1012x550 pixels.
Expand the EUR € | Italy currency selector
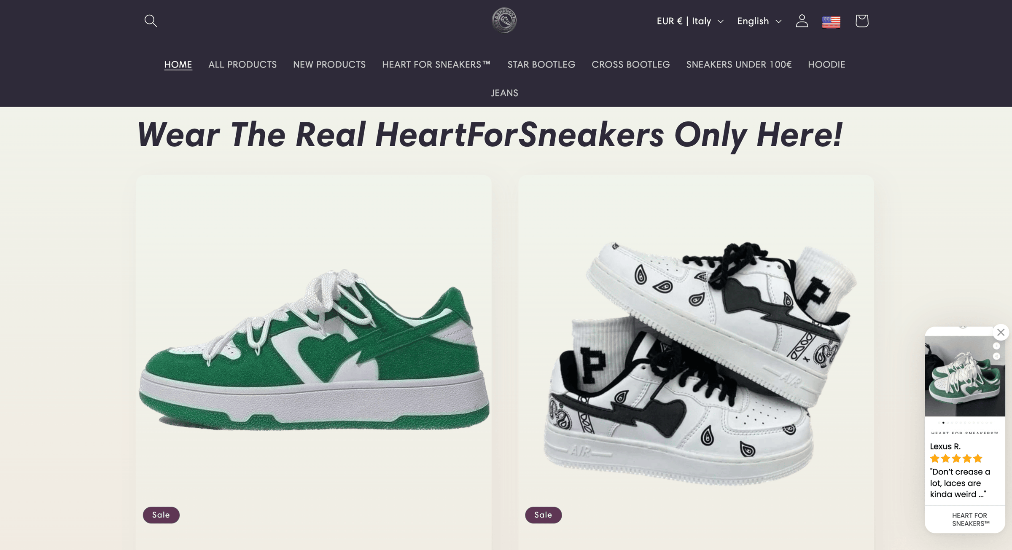690,21
